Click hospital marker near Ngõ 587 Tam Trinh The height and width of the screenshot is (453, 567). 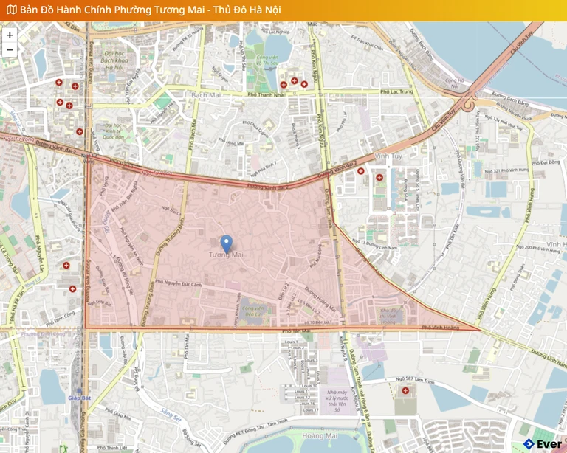pyautogui.click(x=404, y=389)
